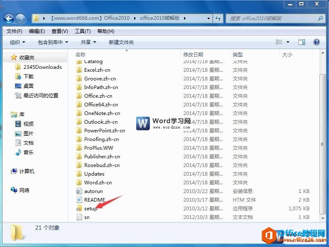Select the OneNote.zh-cn folder icon
This screenshot has width=329, height=247.
pos(79,113)
